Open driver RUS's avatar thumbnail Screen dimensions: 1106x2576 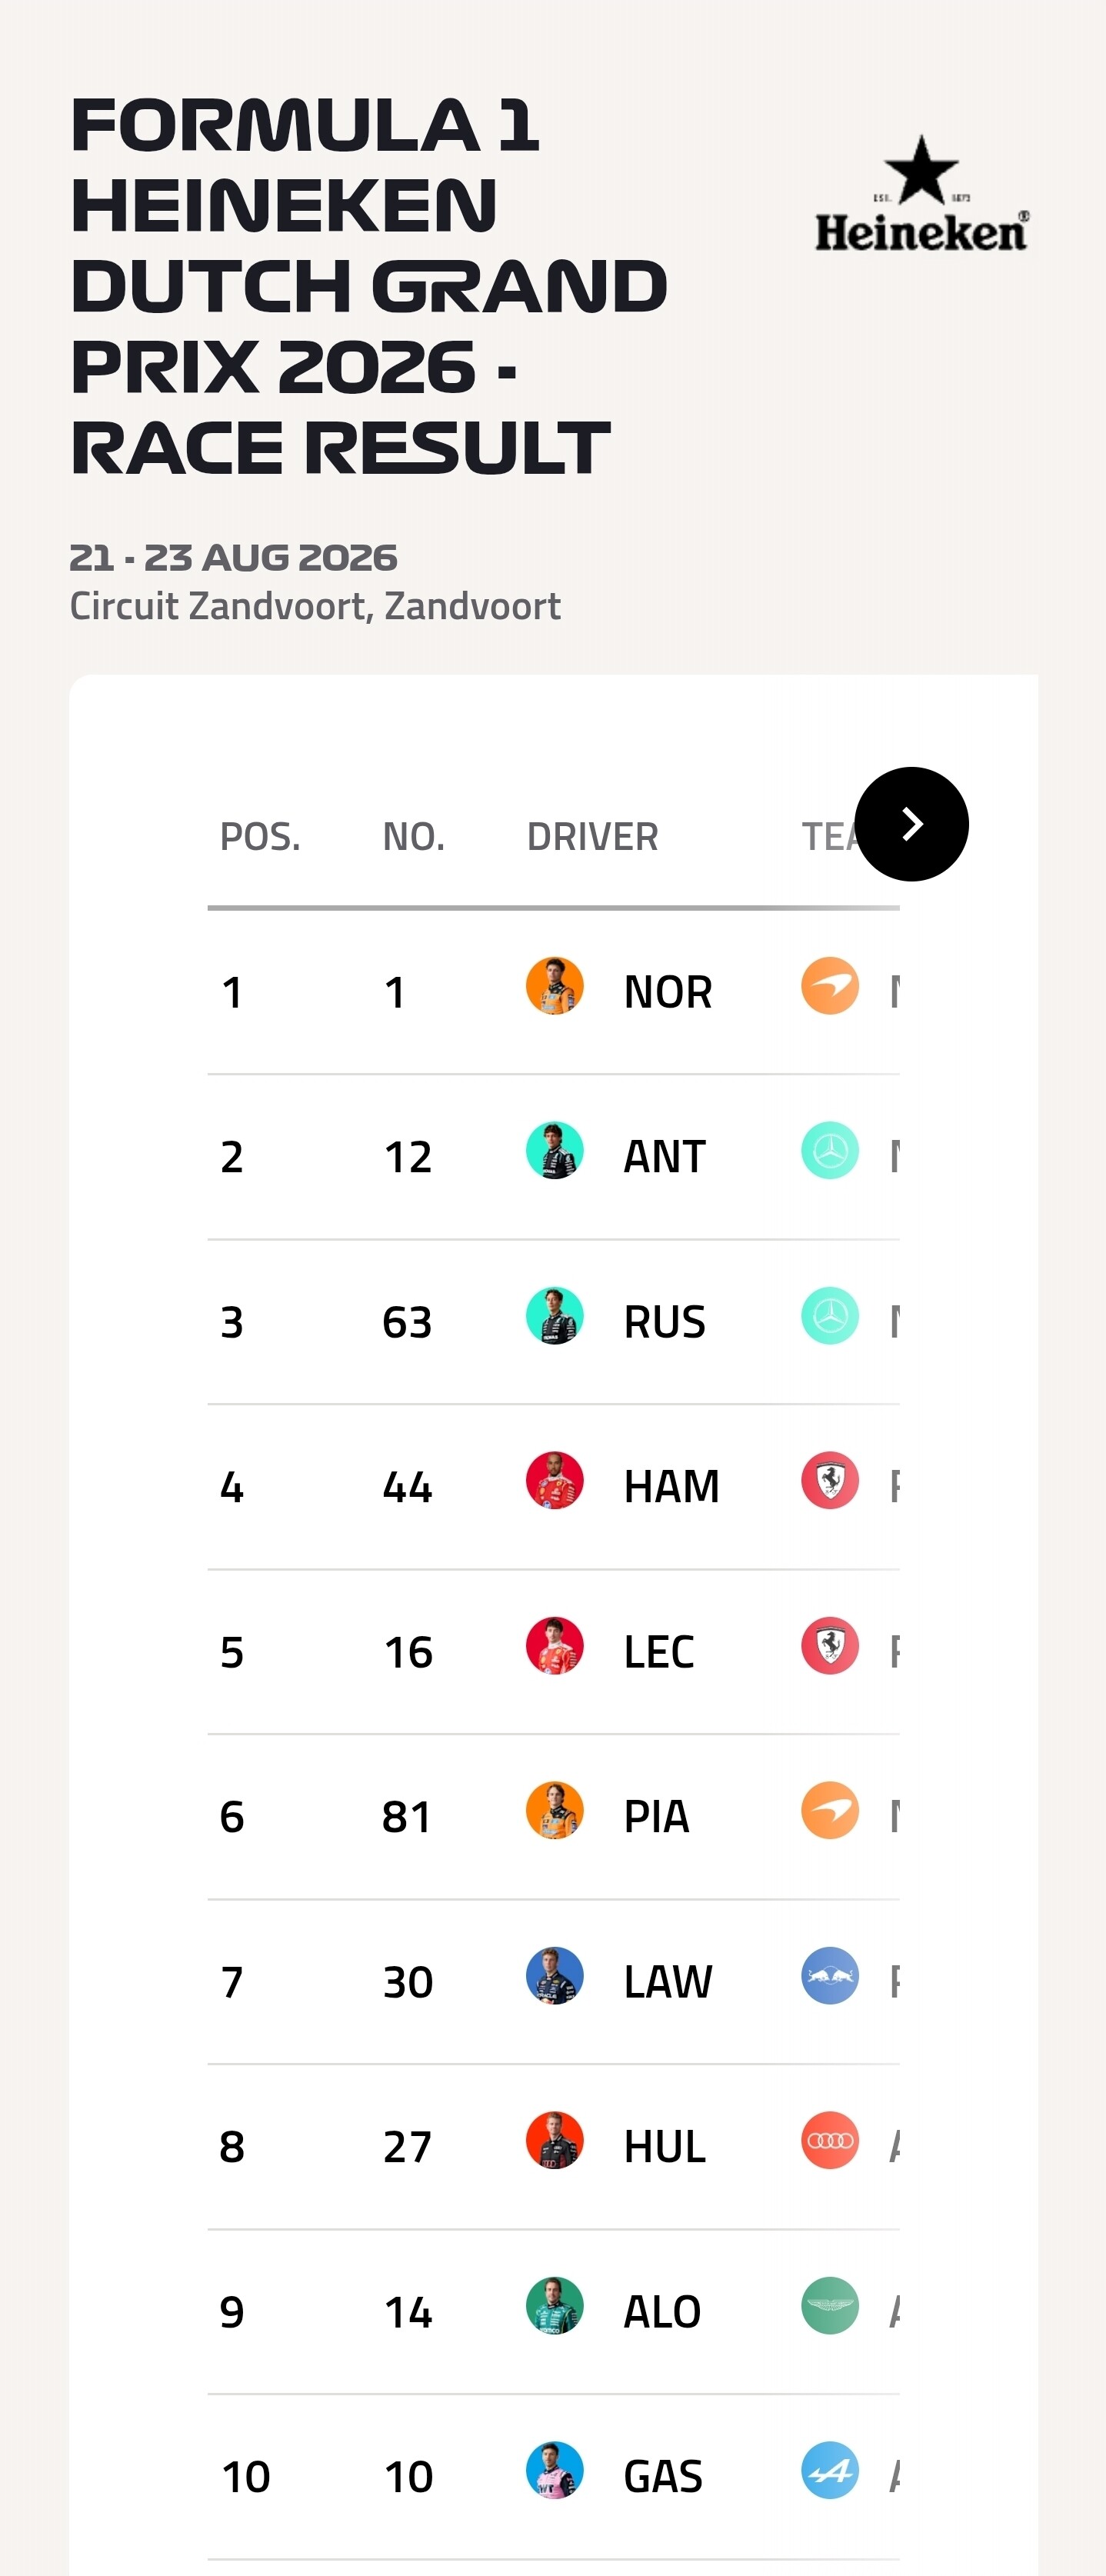click(x=555, y=1316)
